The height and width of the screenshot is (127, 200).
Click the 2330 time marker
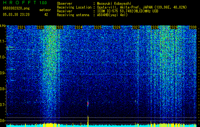coord(193,27)
